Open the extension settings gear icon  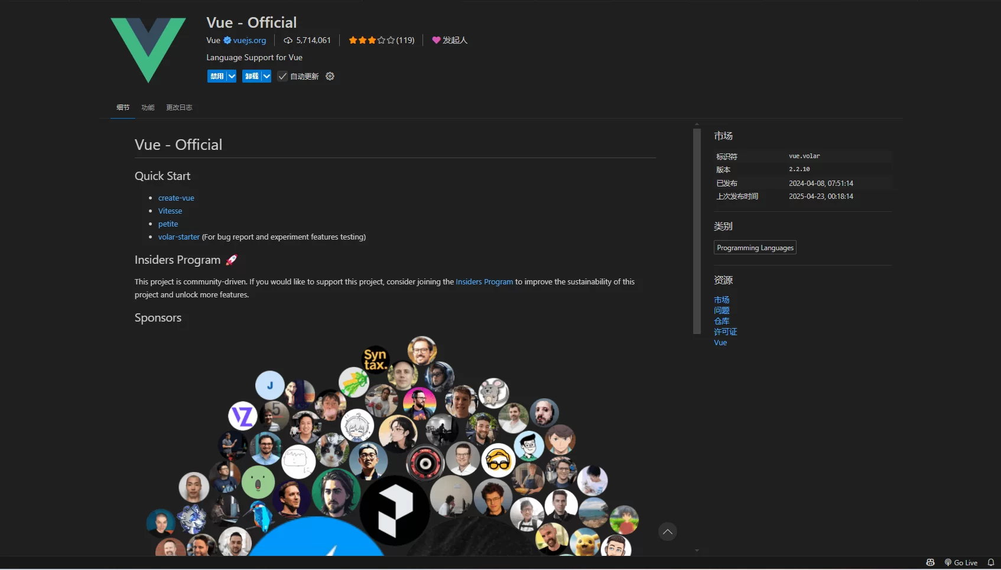click(x=330, y=76)
